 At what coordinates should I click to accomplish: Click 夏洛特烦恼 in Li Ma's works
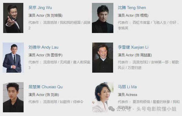141,102
